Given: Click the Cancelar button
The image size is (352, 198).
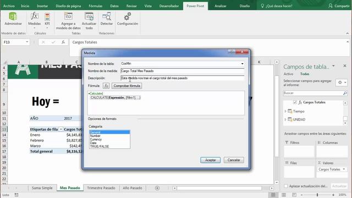Looking at the screenshot, I should click(x=234, y=160).
